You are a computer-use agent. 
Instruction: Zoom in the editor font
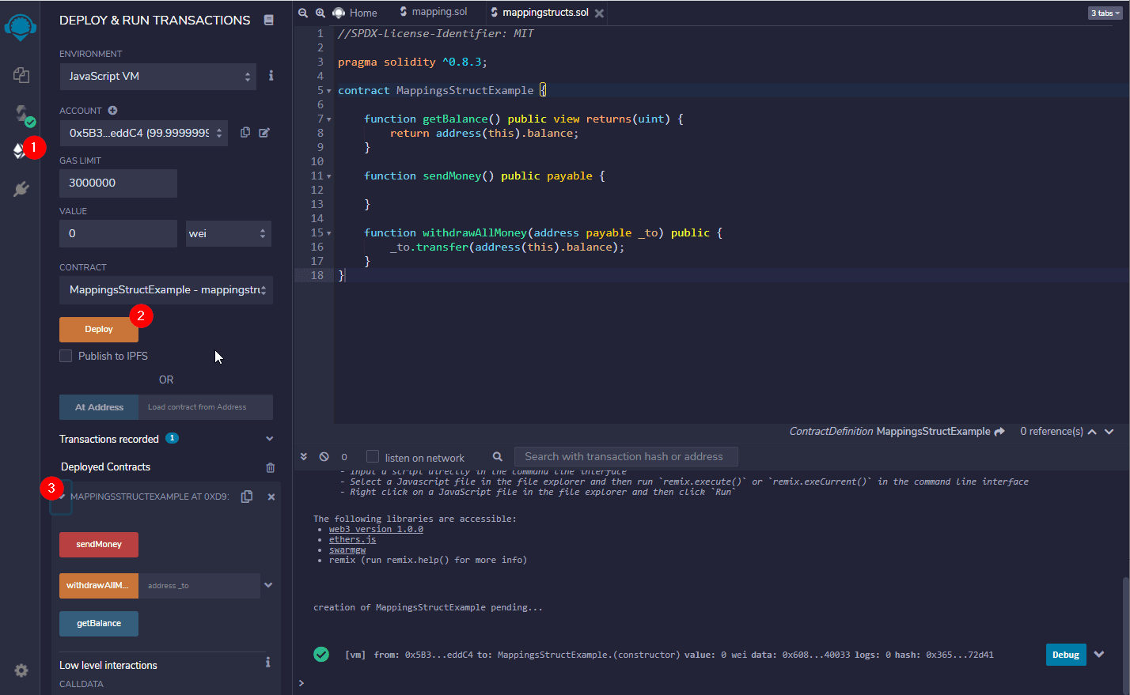[x=320, y=13]
